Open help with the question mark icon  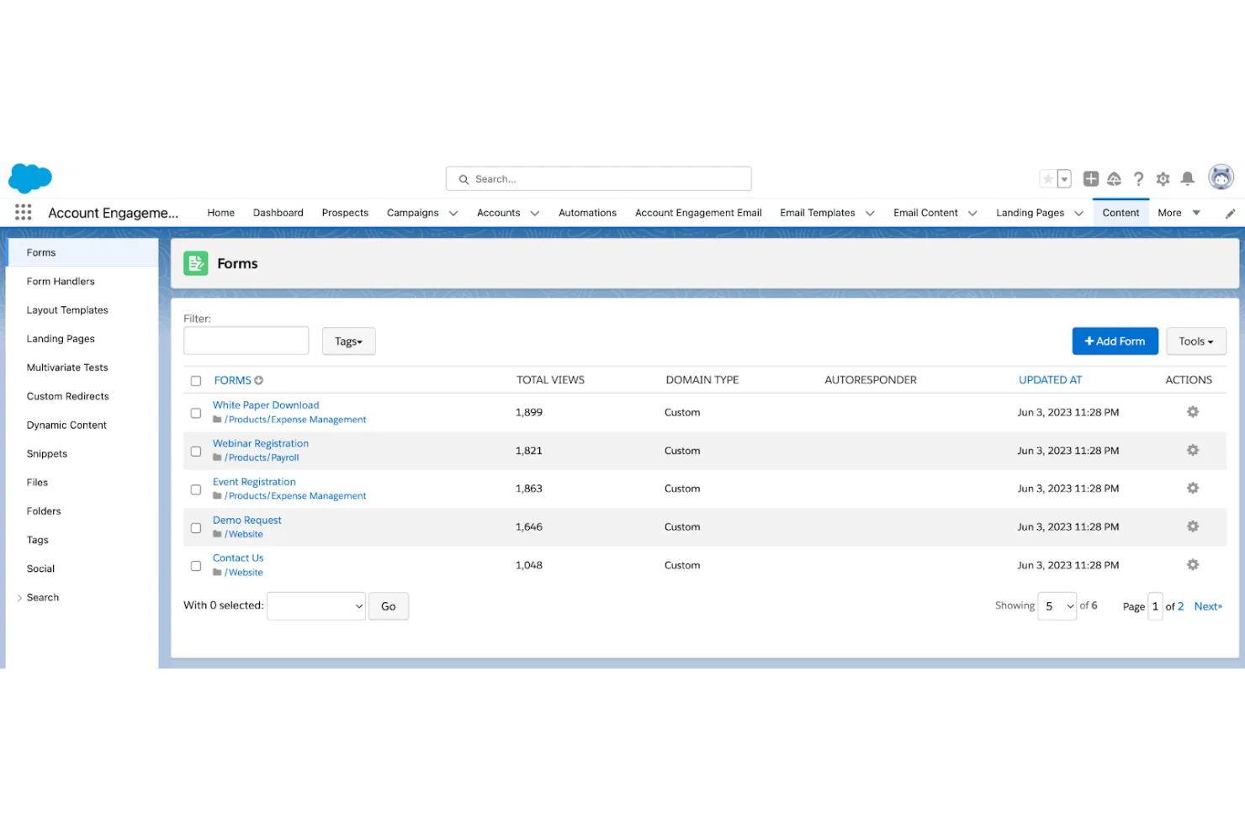point(1138,178)
